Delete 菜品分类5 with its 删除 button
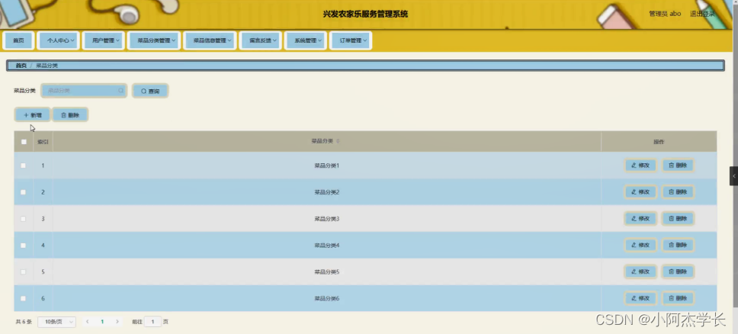738x334 pixels. (678, 271)
